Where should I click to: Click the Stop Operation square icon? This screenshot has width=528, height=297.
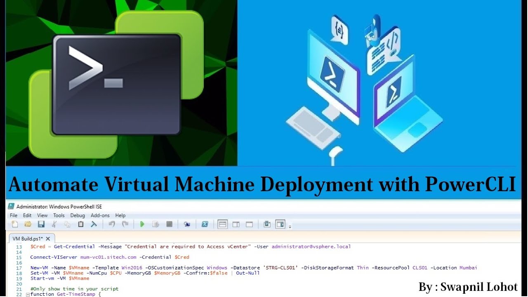point(169,224)
